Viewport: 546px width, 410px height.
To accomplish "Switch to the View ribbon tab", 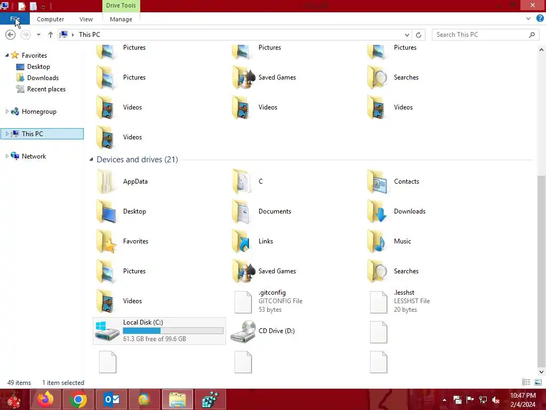I will tap(86, 19).
